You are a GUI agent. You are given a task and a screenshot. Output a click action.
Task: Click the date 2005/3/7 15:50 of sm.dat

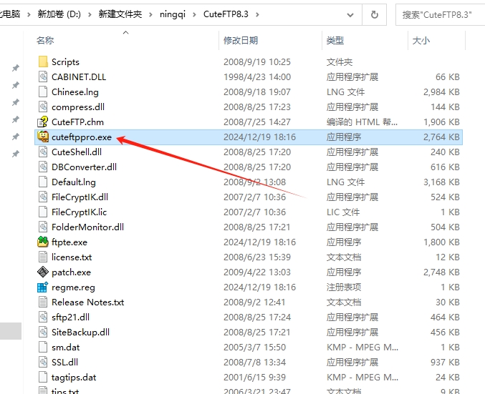pyautogui.click(x=254, y=348)
